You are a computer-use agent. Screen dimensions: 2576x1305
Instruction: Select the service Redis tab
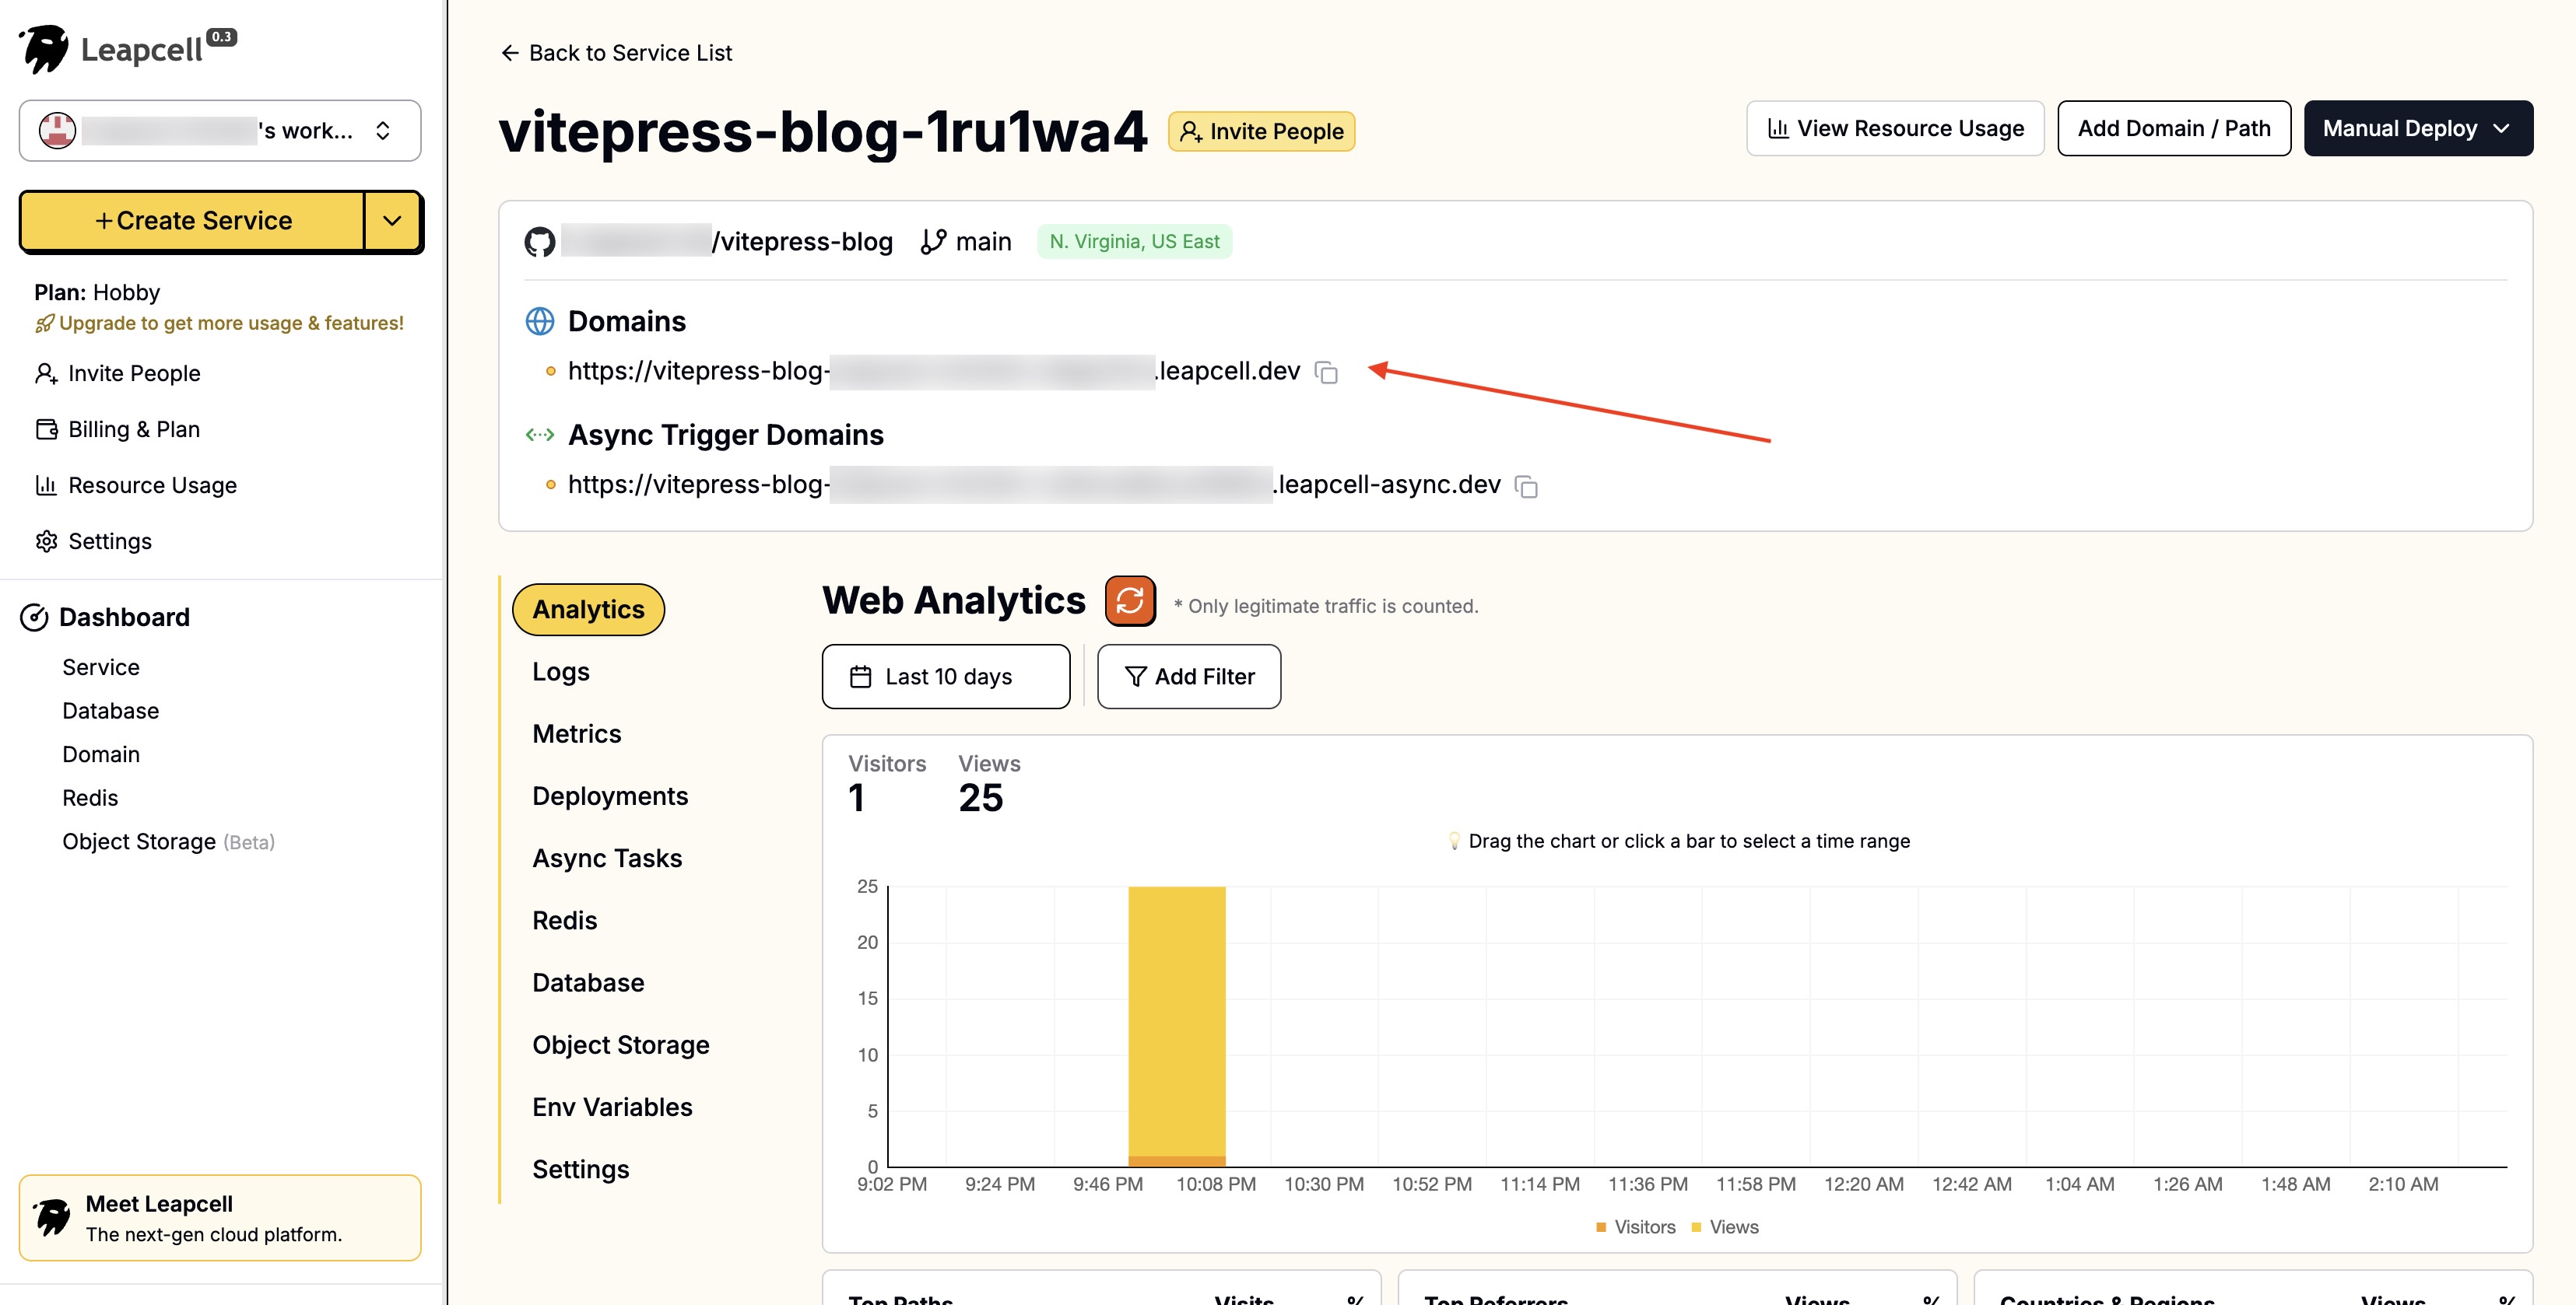click(565, 920)
